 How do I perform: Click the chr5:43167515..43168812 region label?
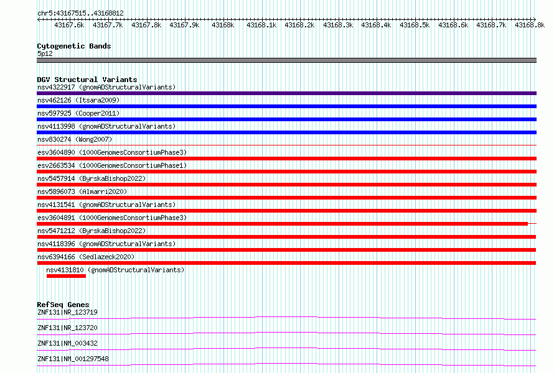80,14
